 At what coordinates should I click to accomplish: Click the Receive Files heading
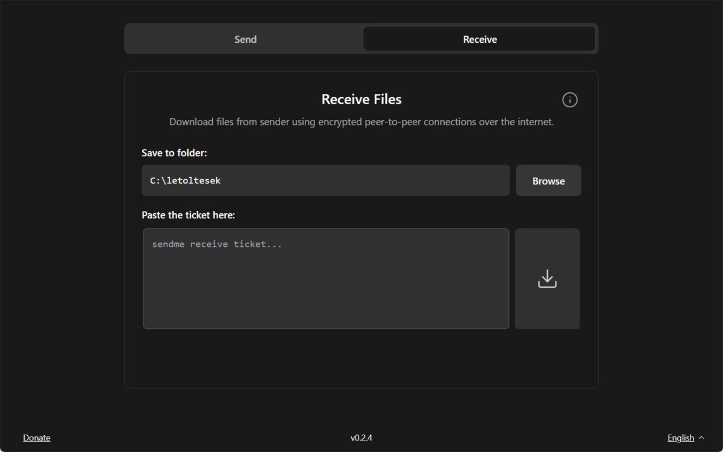pyautogui.click(x=361, y=99)
